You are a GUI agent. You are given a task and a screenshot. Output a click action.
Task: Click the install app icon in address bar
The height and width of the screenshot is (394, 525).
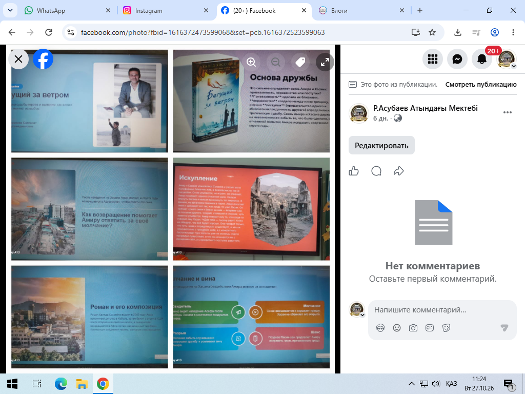coord(415,32)
